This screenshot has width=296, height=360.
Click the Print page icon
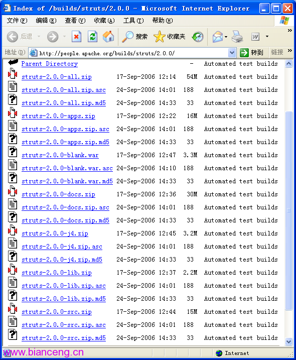237,37
